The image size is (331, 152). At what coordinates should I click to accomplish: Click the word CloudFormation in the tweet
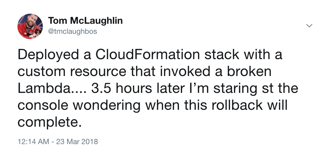coord(147,55)
